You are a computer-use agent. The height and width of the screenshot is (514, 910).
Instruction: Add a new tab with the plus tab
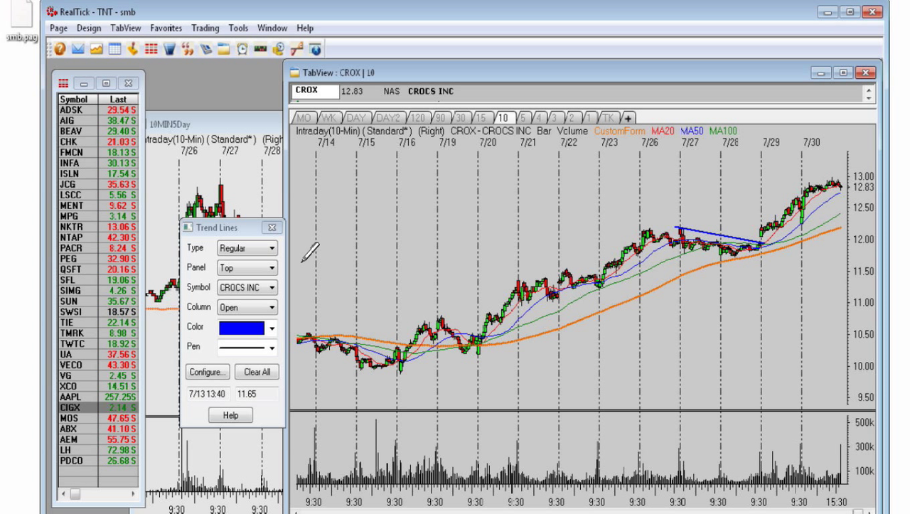point(628,118)
